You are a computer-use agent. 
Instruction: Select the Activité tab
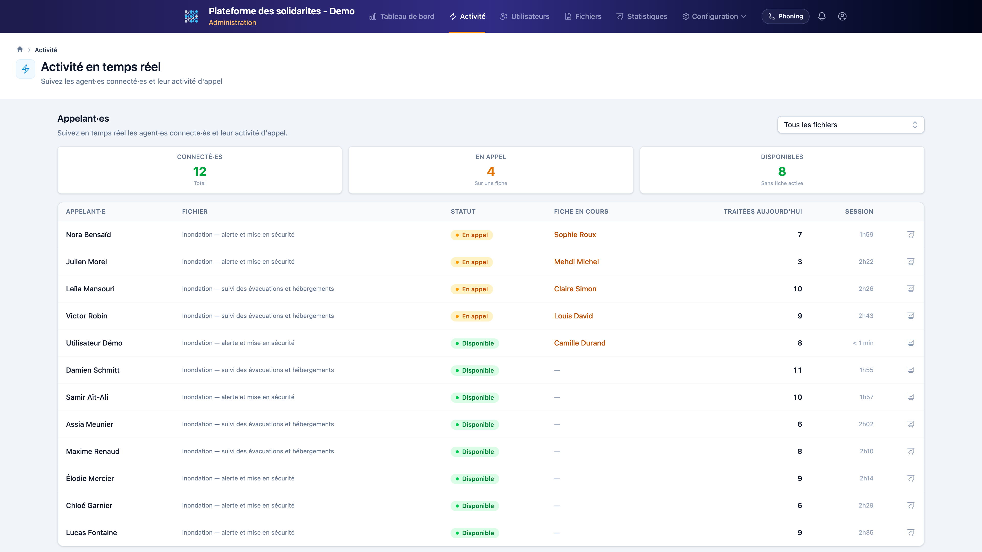coord(467,16)
